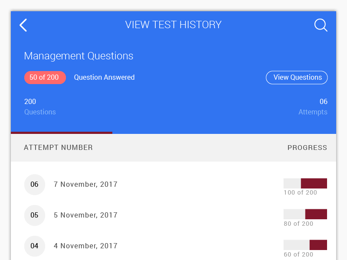The width and height of the screenshot is (347, 260).
Task: Select the circular 05 attempt badge
Action: 35,215
